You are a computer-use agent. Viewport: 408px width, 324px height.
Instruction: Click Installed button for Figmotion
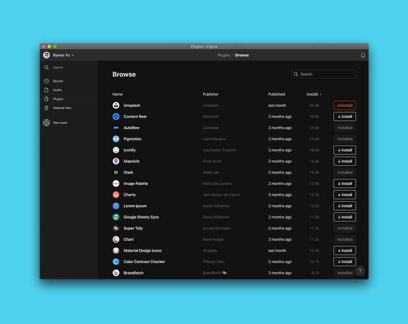pyautogui.click(x=345, y=139)
